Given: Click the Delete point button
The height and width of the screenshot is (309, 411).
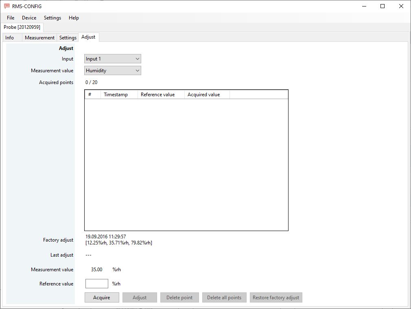Looking at the screenshot, I should pos(179,298).
